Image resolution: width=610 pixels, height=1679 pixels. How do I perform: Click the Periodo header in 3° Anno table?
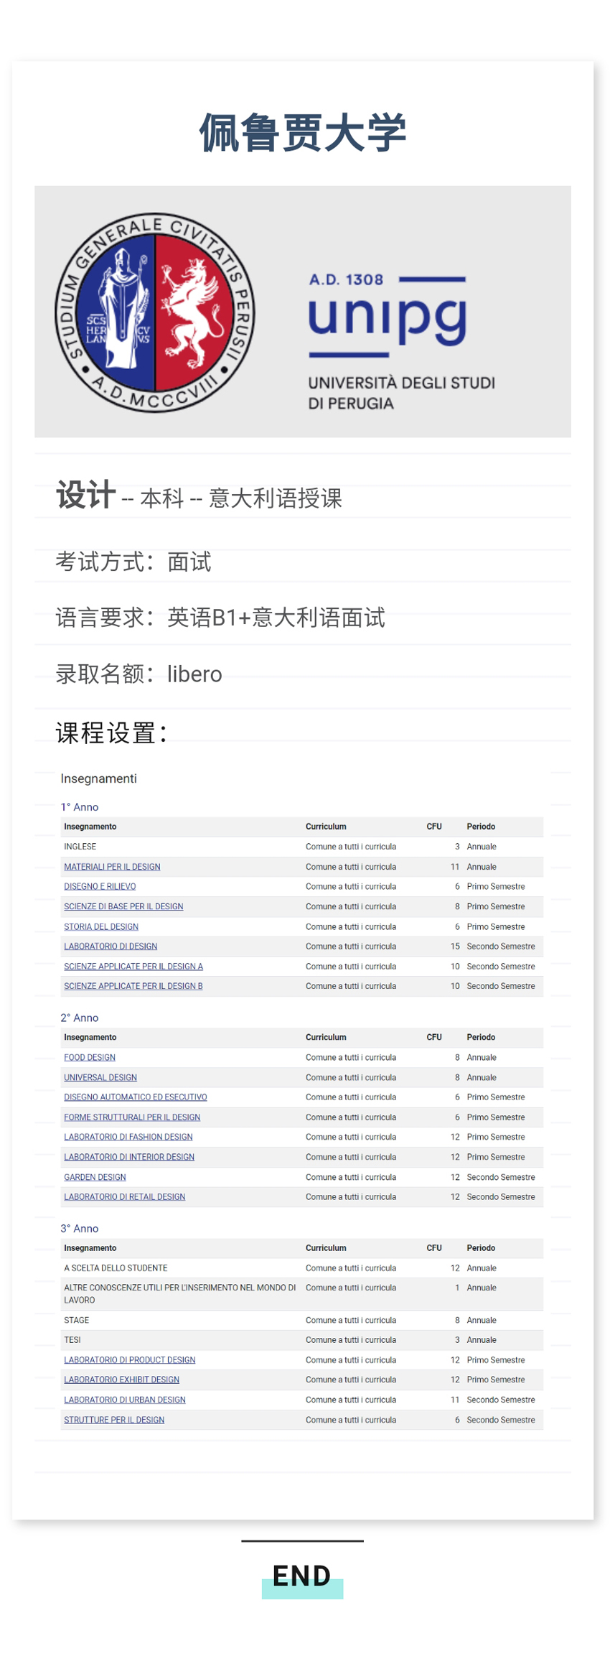[481, 1248]
